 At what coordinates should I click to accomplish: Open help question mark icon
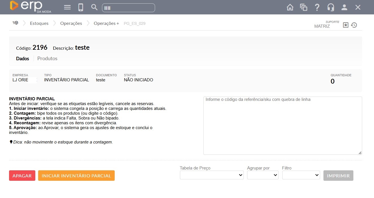point(317,7)
